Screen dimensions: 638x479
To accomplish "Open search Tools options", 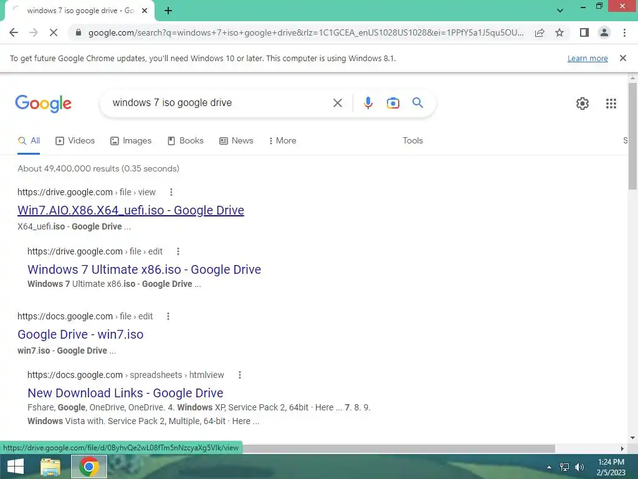I will (x=412, y=140).
